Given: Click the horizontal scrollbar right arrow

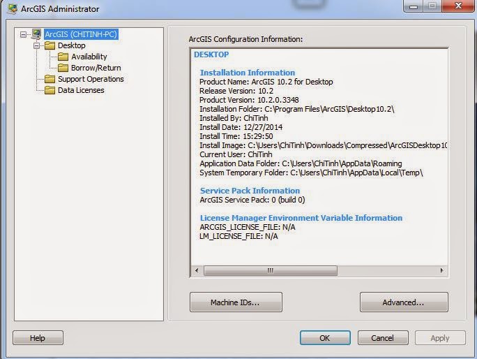Looking at the screenshot, I should (x=441, y=270).
